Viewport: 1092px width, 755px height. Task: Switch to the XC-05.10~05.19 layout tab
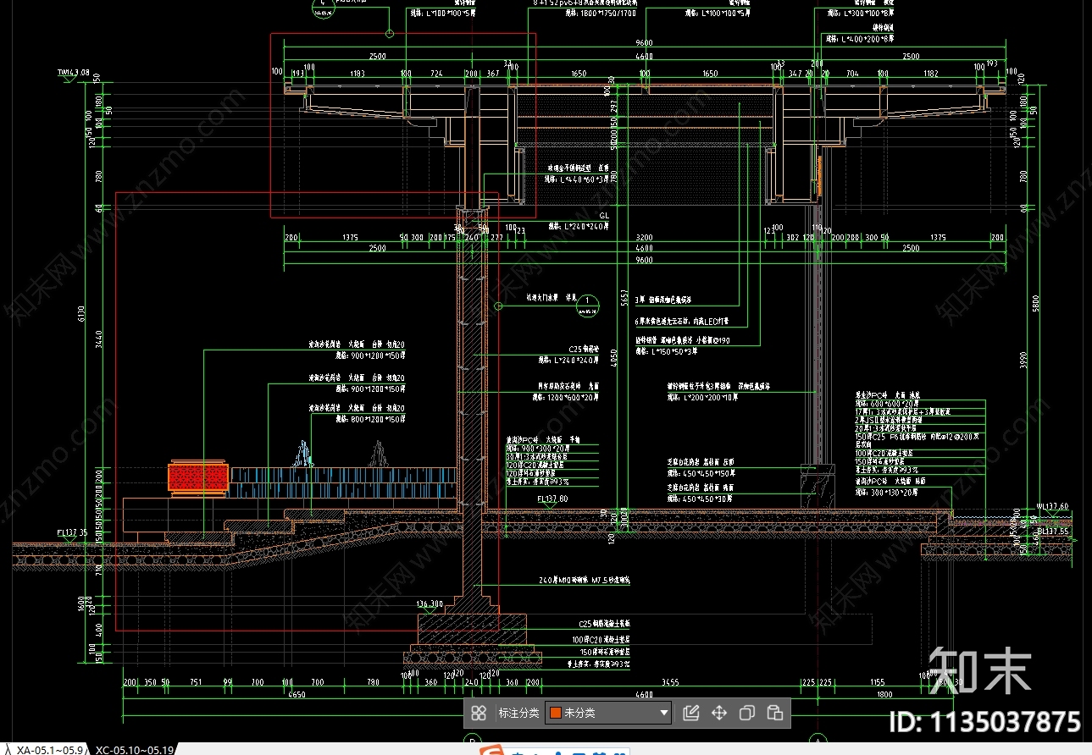pyautogui.click(x=134, y=749)
